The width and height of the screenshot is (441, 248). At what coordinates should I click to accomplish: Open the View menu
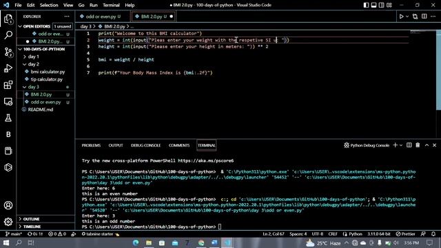[x=68, y=5]
